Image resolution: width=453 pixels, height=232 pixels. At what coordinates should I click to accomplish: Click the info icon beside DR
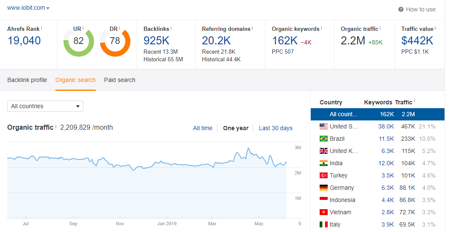pyautogui.click(x=119, y=28)
